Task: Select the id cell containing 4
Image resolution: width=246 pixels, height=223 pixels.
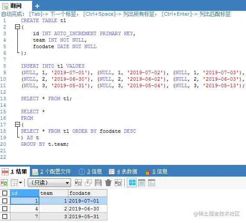Action: tap(25, 209)
